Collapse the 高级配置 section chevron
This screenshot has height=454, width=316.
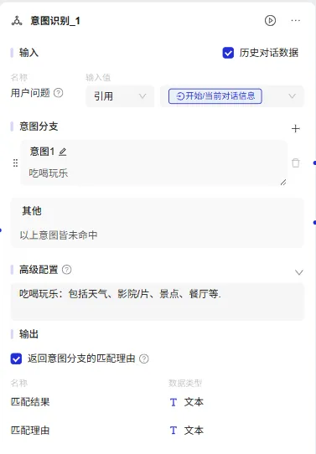(x=299, y=272)
